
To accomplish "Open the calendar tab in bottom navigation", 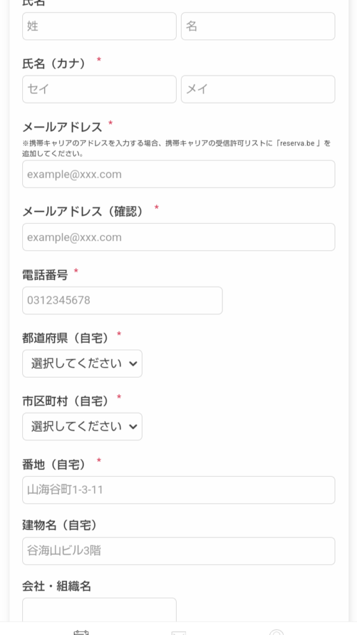I will point(81,632).
